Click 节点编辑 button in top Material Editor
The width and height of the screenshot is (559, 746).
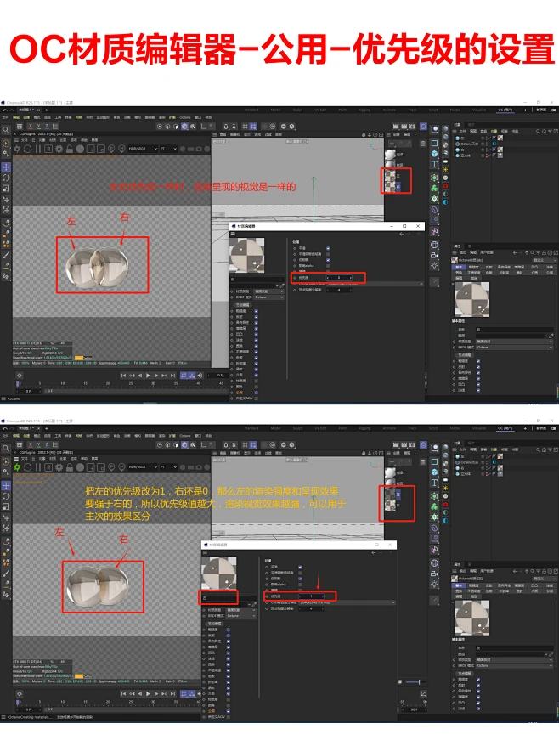[x=245, y=305]
